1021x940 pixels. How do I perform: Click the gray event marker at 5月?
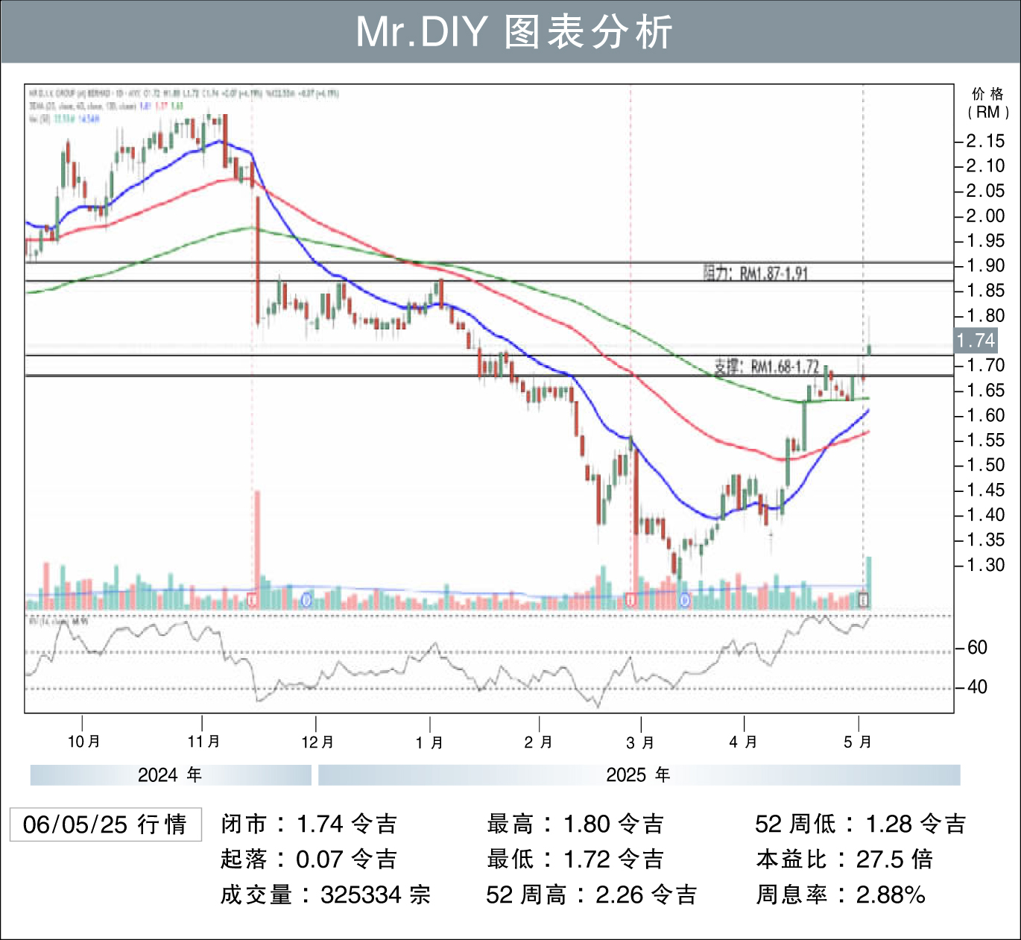click(863, 599)
